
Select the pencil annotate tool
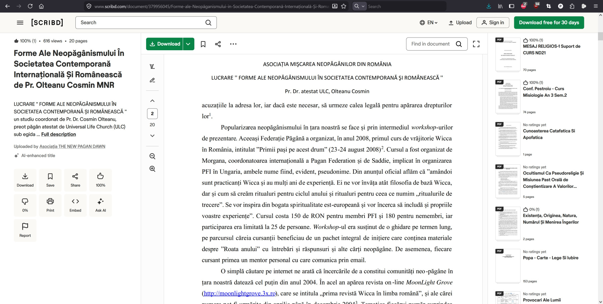point(152,80)
